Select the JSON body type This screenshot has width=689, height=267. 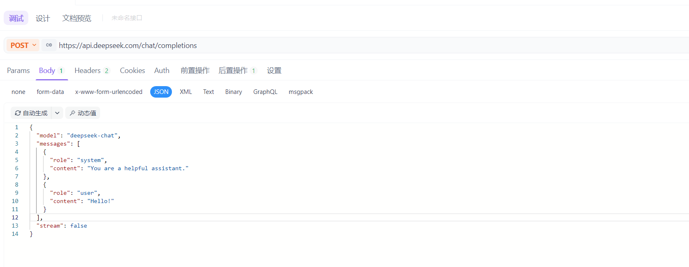point(161,92)
